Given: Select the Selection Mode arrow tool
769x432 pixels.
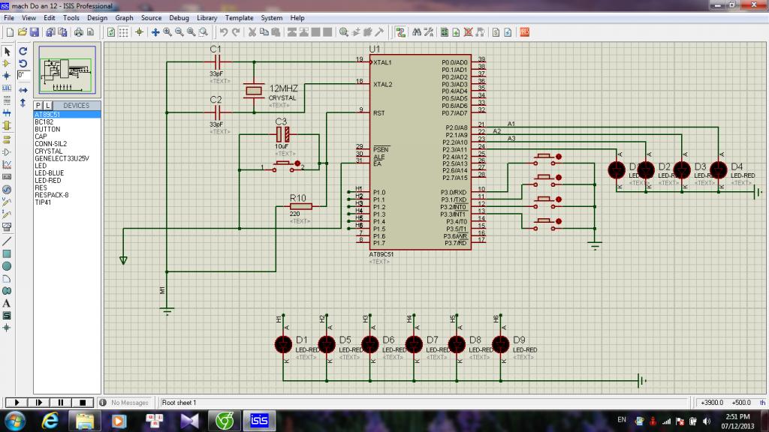Looking at the screenshot, I should pos(7,51).
